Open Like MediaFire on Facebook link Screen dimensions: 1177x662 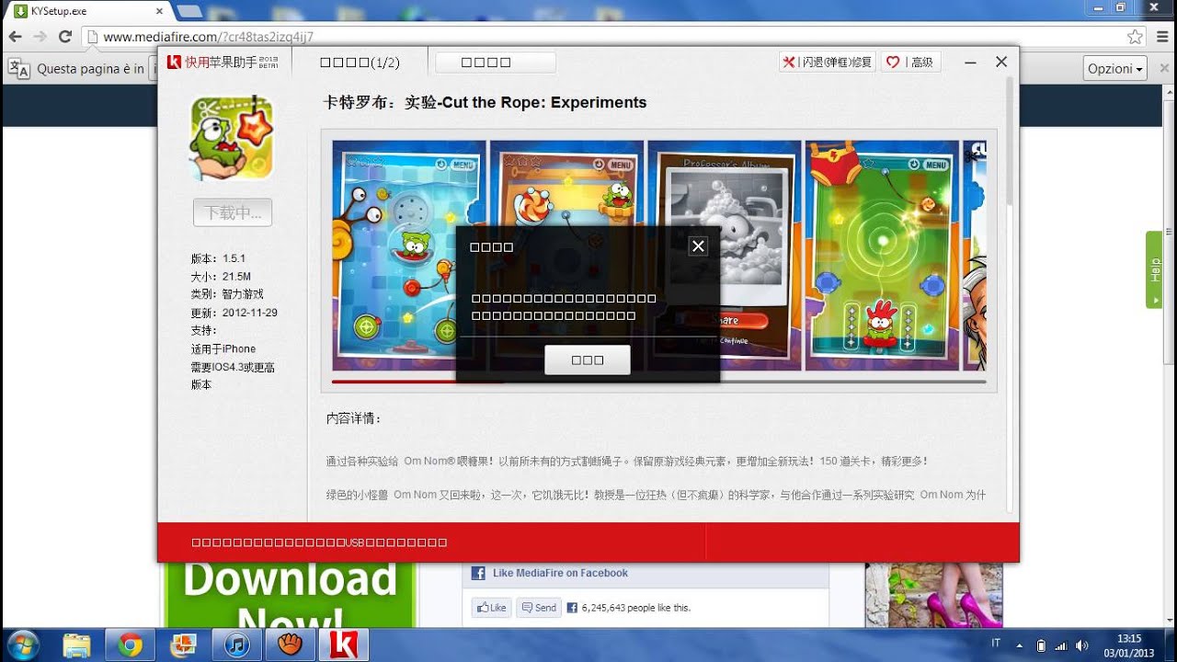pos(560,573)
